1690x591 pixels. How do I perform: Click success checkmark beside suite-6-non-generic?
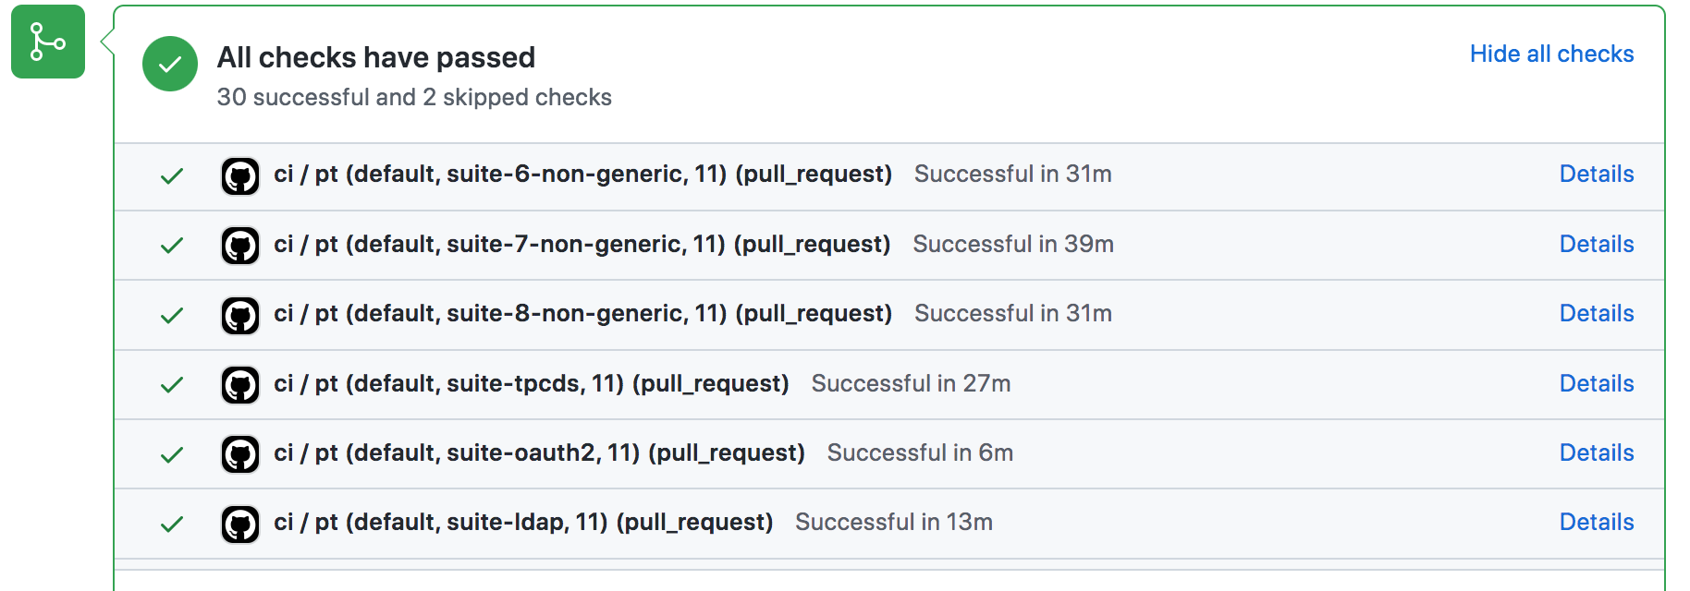coord(172,175)
